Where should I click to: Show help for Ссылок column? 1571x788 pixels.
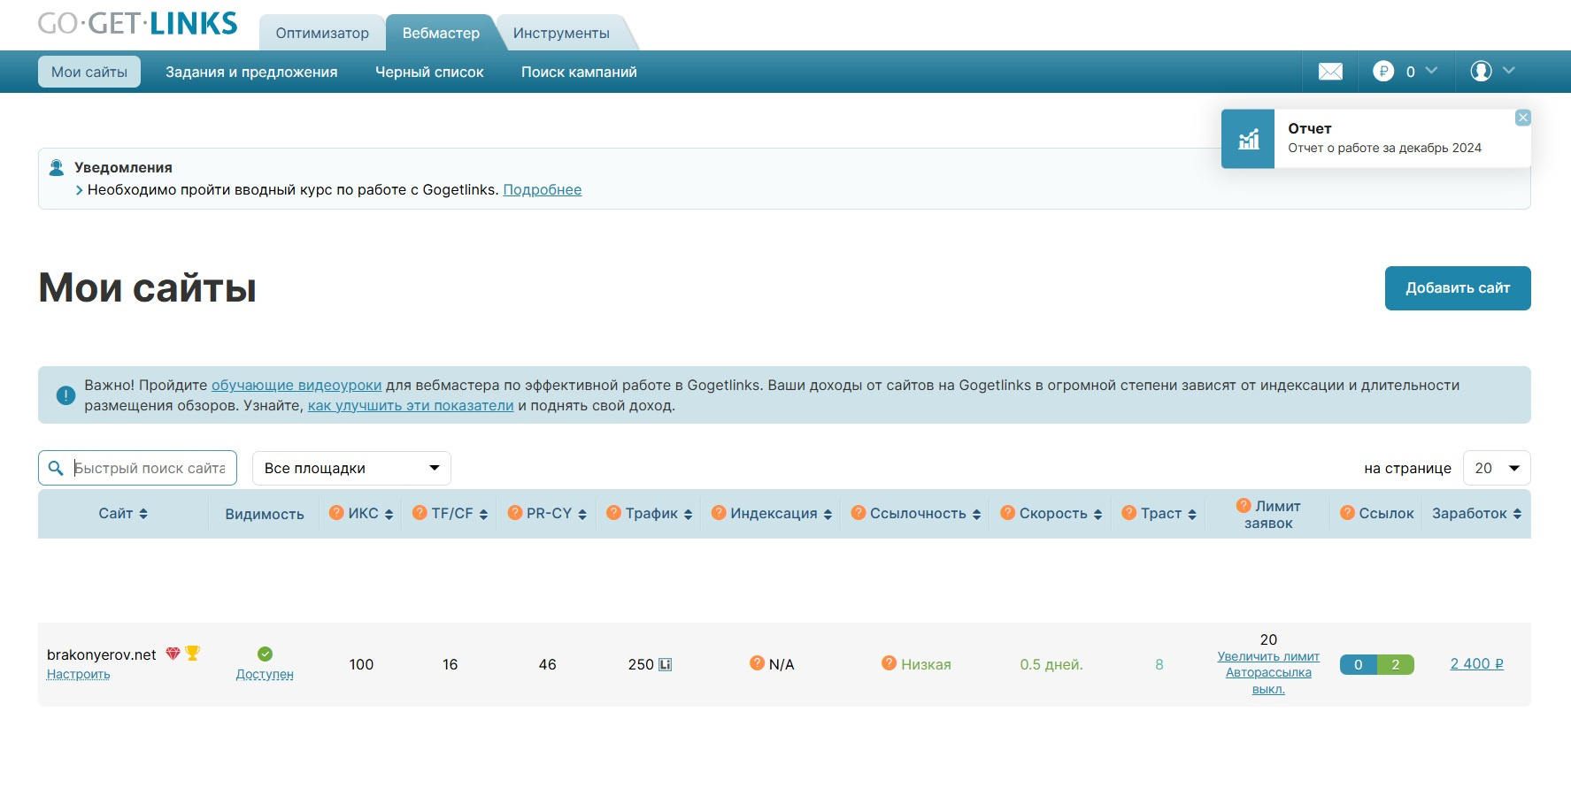[1347, 513]
